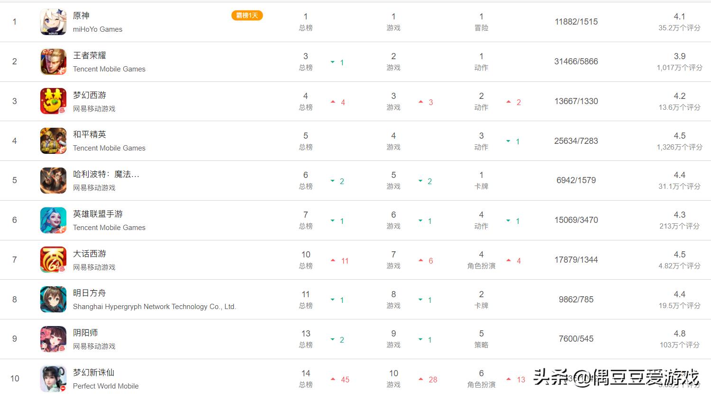The width and height of the screenshot is (711, 398).
Task: Open 网易移动游戏 under 阴阳师
Action: tap(94, 346)
